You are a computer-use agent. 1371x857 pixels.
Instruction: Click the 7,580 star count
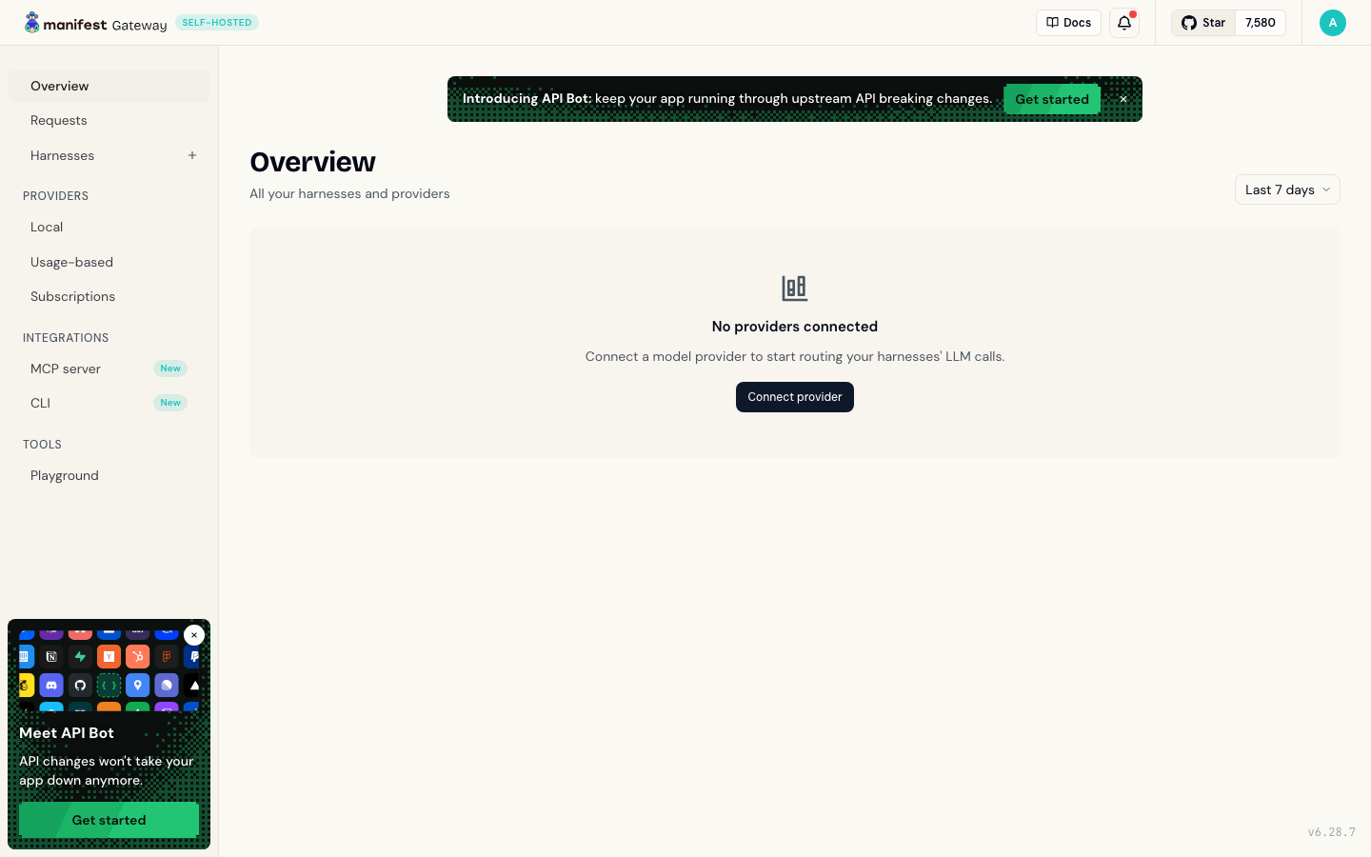(1261, 23)
